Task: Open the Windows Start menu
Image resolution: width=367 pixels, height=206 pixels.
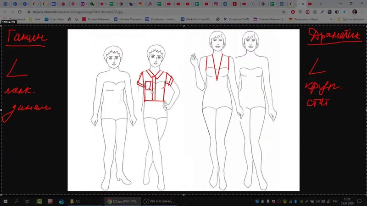Action: click(5, 201)
